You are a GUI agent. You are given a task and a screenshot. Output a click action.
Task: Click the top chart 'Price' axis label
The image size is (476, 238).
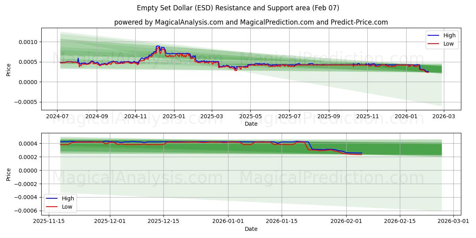(x=9, y=69)
